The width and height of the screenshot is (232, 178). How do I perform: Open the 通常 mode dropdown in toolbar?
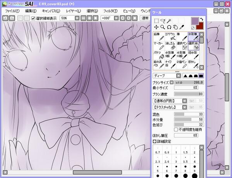point(145,18)
